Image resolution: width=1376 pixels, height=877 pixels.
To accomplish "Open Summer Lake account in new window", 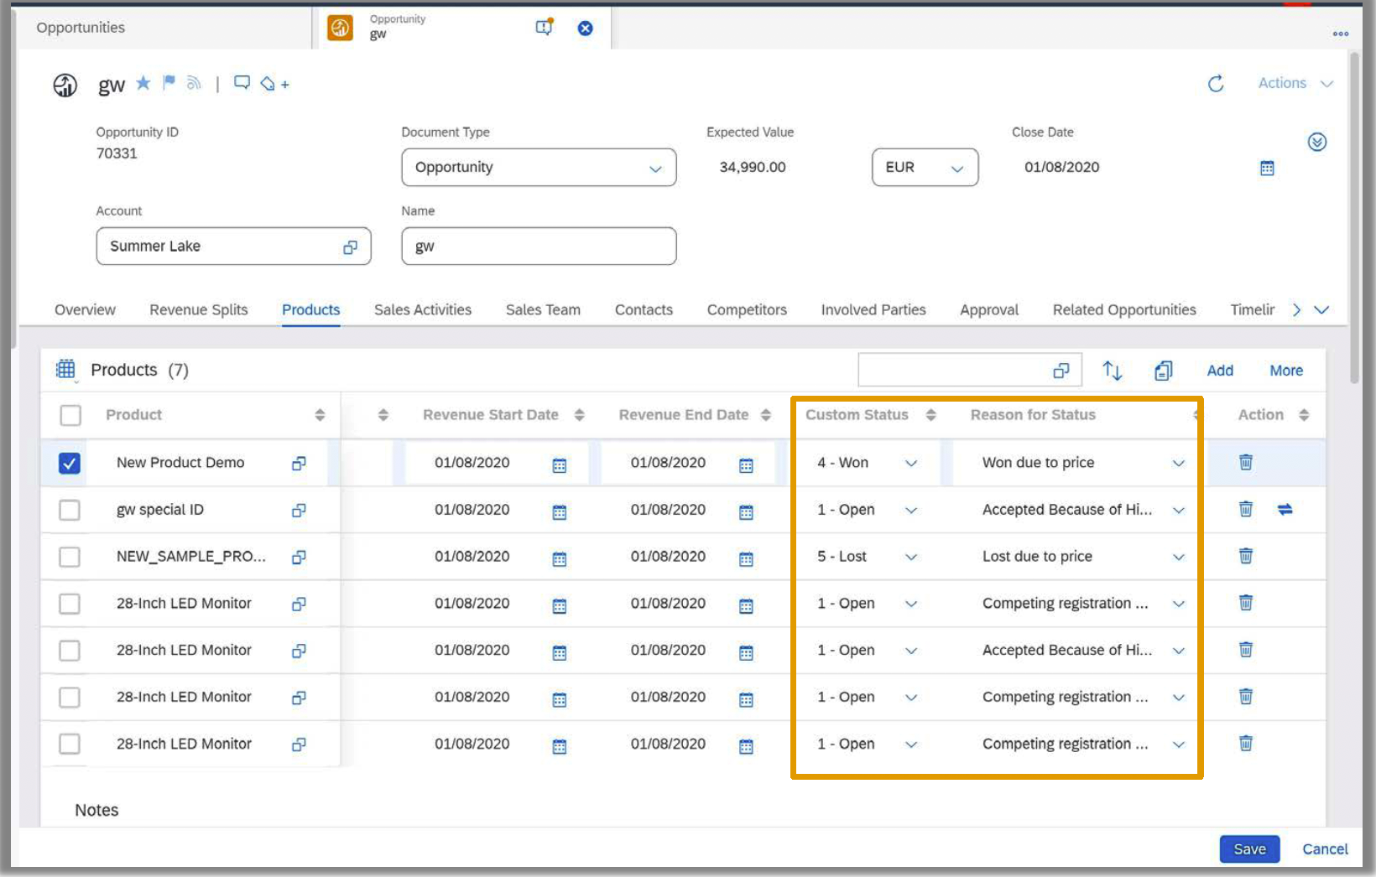I will pos(350,246).
